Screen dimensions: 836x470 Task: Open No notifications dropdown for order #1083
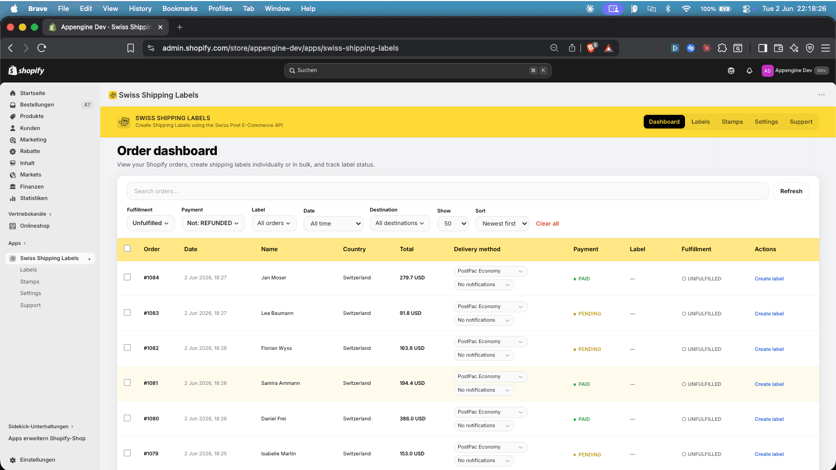click(x=484, y=320)
